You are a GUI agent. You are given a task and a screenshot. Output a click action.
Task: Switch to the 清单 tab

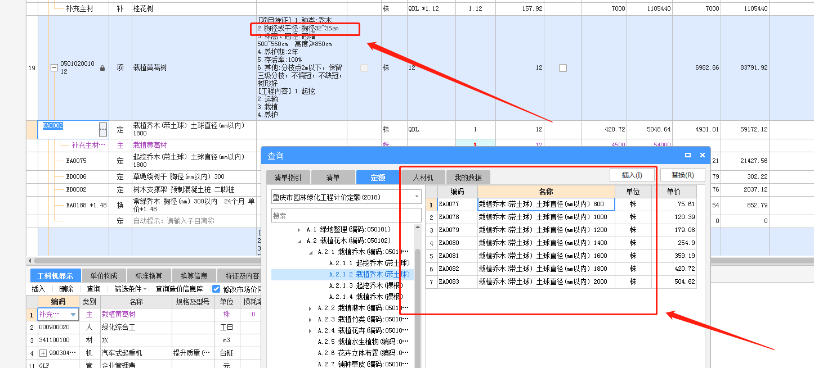point(333,178)
